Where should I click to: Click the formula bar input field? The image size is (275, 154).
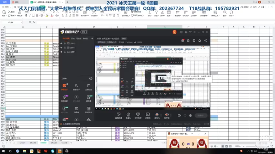154,22
